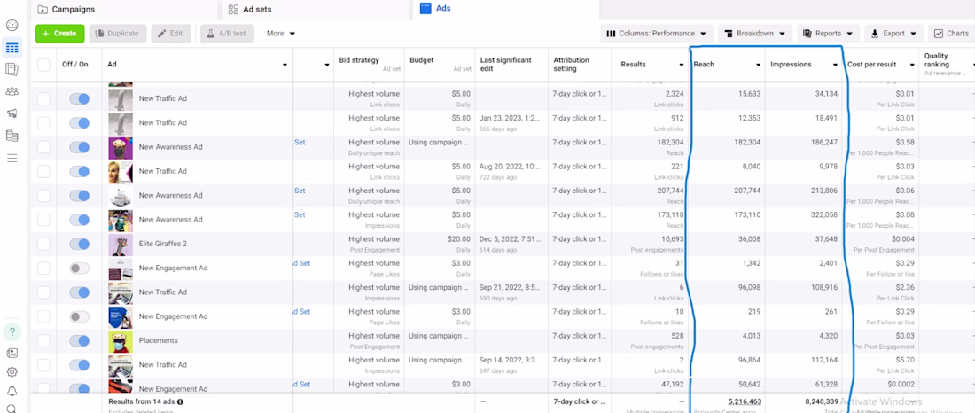Click the Elite Giraffes 2 ad thumbnail
The width and height of the screenshot is (975, 413).
[x=121, y=245]
